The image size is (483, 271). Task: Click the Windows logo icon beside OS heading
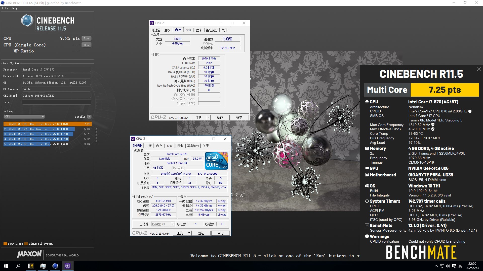pos(367,186)
